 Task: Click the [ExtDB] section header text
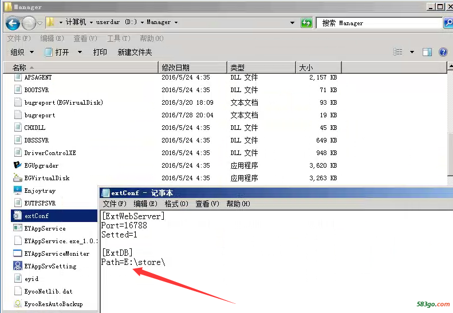[117, 253]
